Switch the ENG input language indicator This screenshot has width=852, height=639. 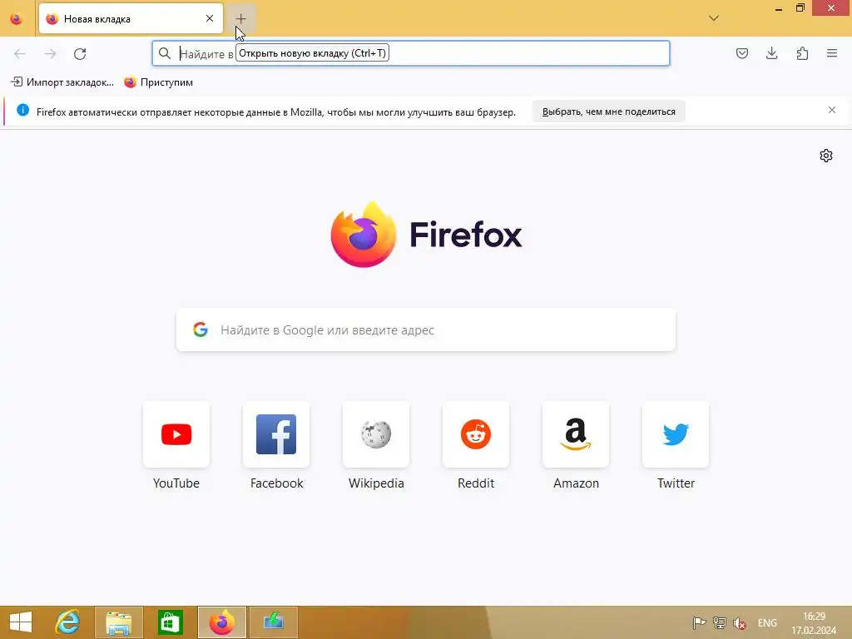(767, 622)
